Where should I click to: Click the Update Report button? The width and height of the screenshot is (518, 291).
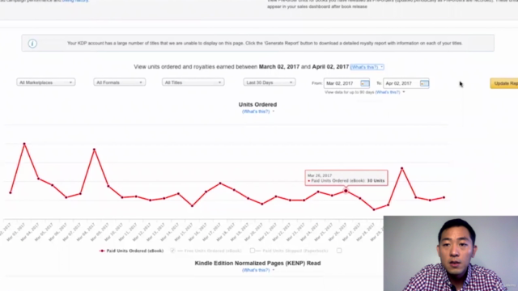tap(504, 83)
